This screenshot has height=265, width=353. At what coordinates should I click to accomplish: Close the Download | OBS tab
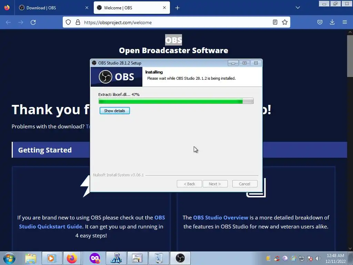(x=87, y=8)
